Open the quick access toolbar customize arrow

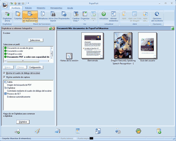[28, 3]
